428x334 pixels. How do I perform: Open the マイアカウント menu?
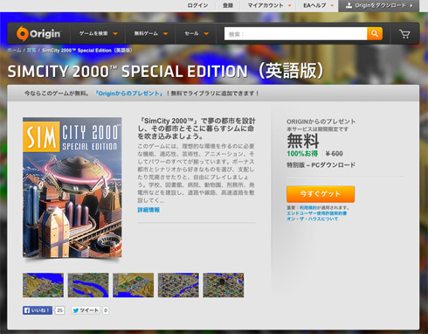tap(269, 5)
